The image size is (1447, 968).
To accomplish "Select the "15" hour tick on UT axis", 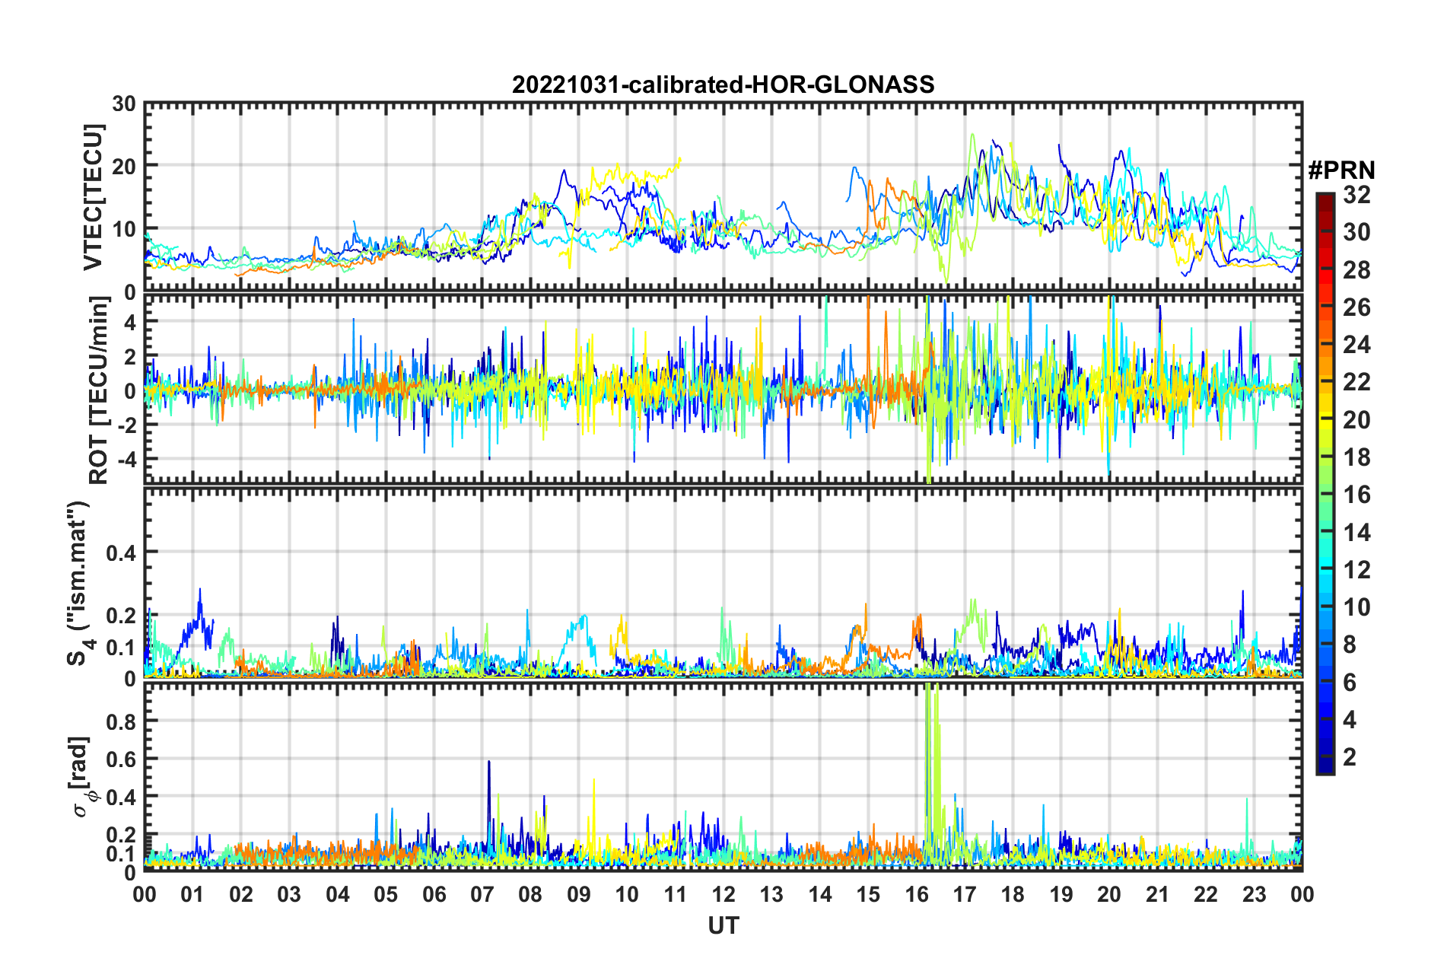I will coord(868,895).
